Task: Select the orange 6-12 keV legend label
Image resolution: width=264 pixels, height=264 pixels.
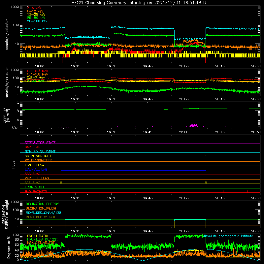Action: click(x=35, y=11)
